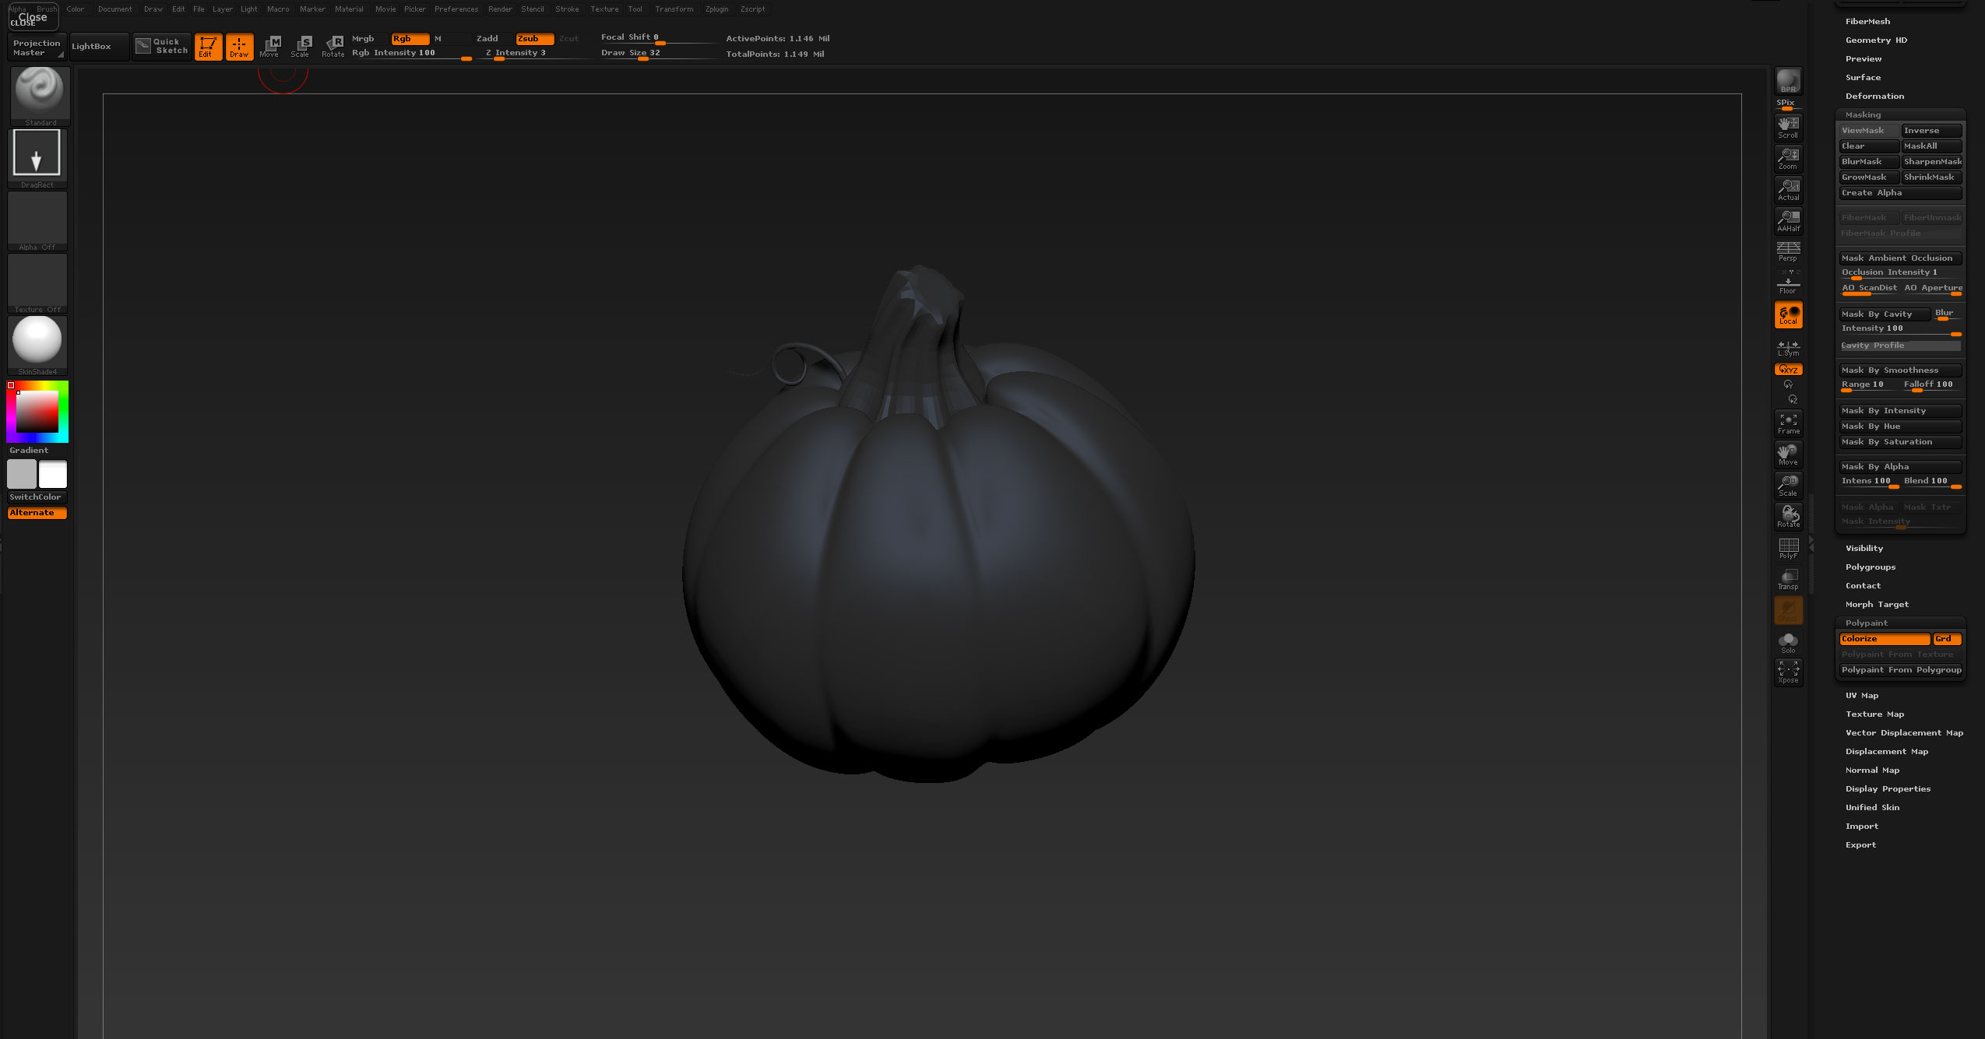The image size is (1985, 1039).
Task: Open the Xpose icon
Action: pyautogui.click(x=1788, y=672)
